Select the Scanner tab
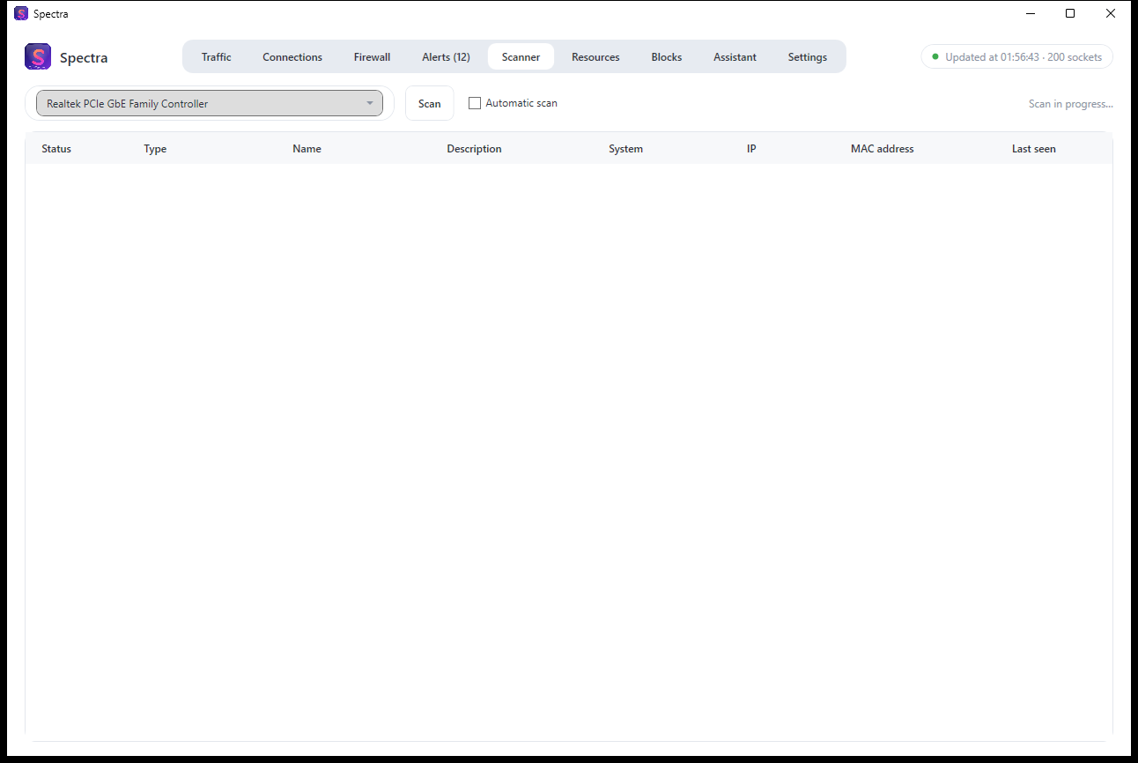This screenshot has height=763, width=1138. click(521, 57)
